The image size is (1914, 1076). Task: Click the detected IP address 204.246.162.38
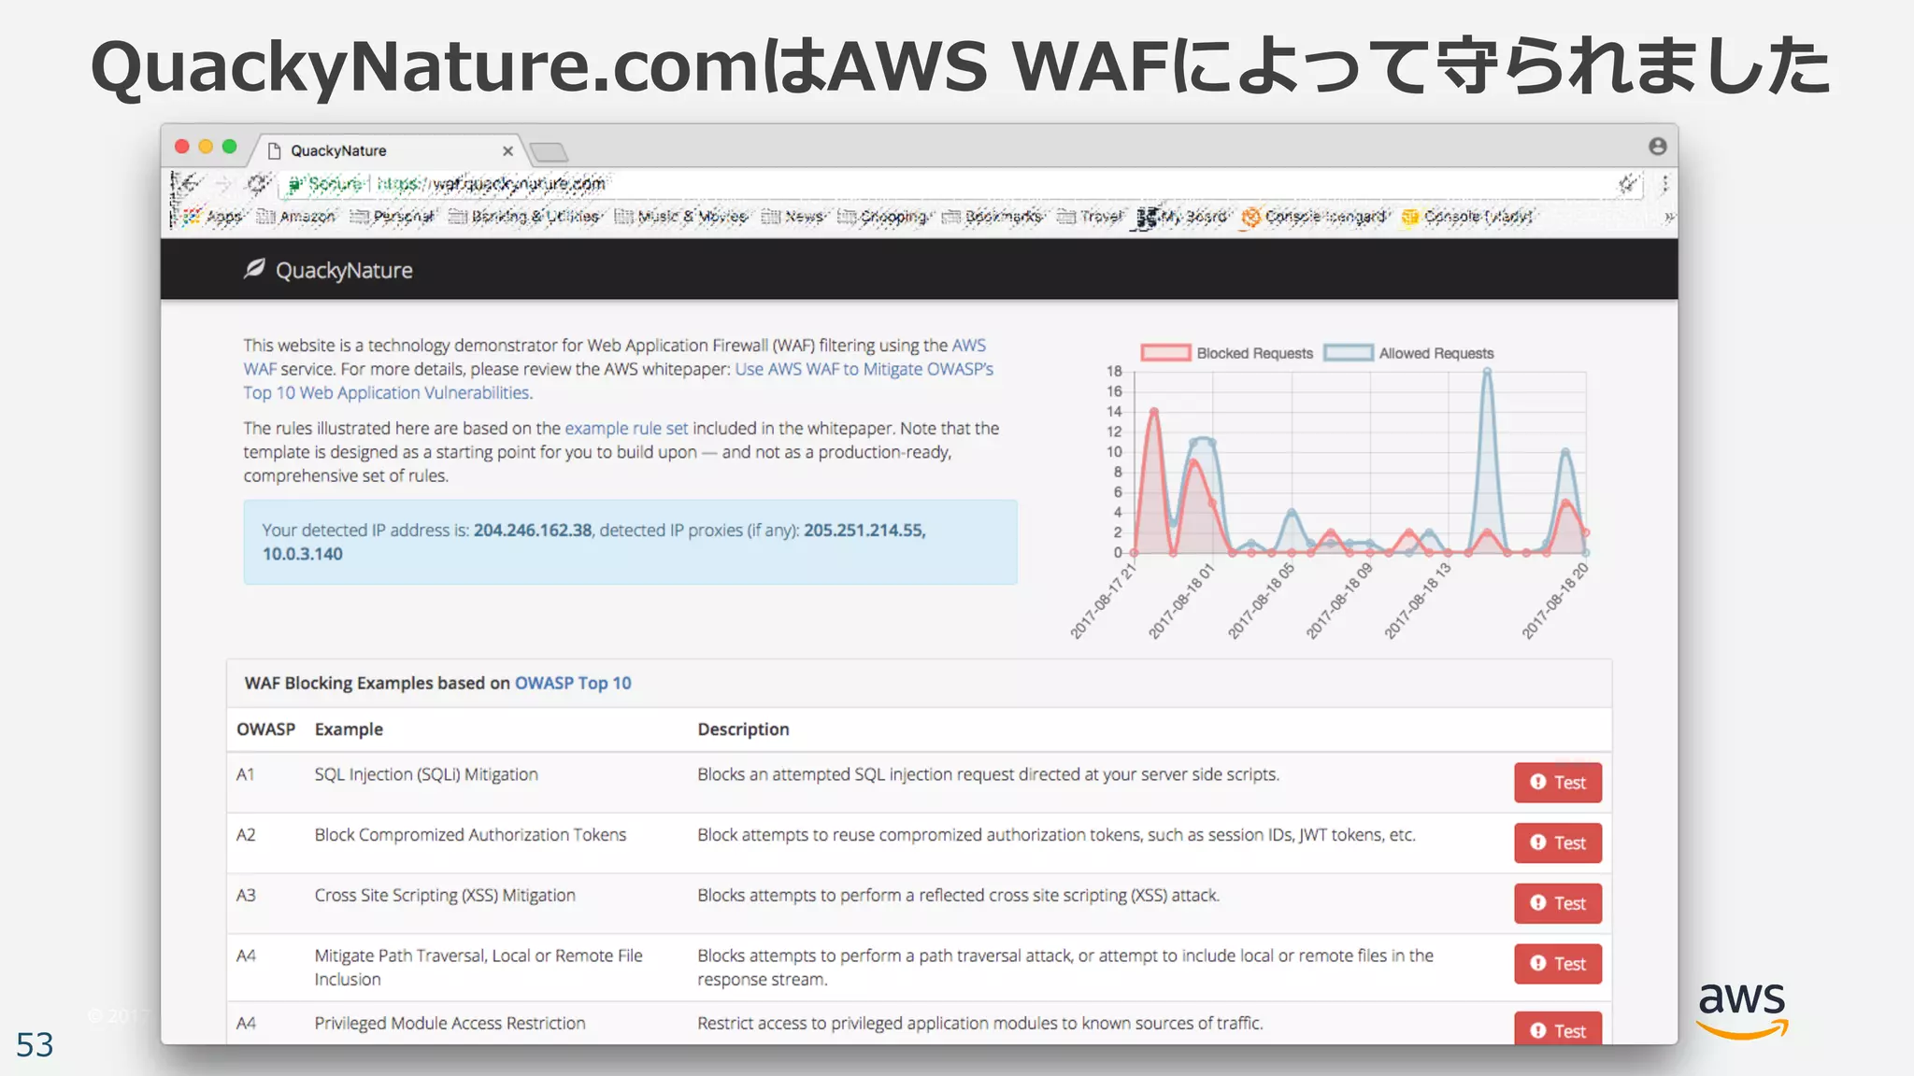(533, 531)
